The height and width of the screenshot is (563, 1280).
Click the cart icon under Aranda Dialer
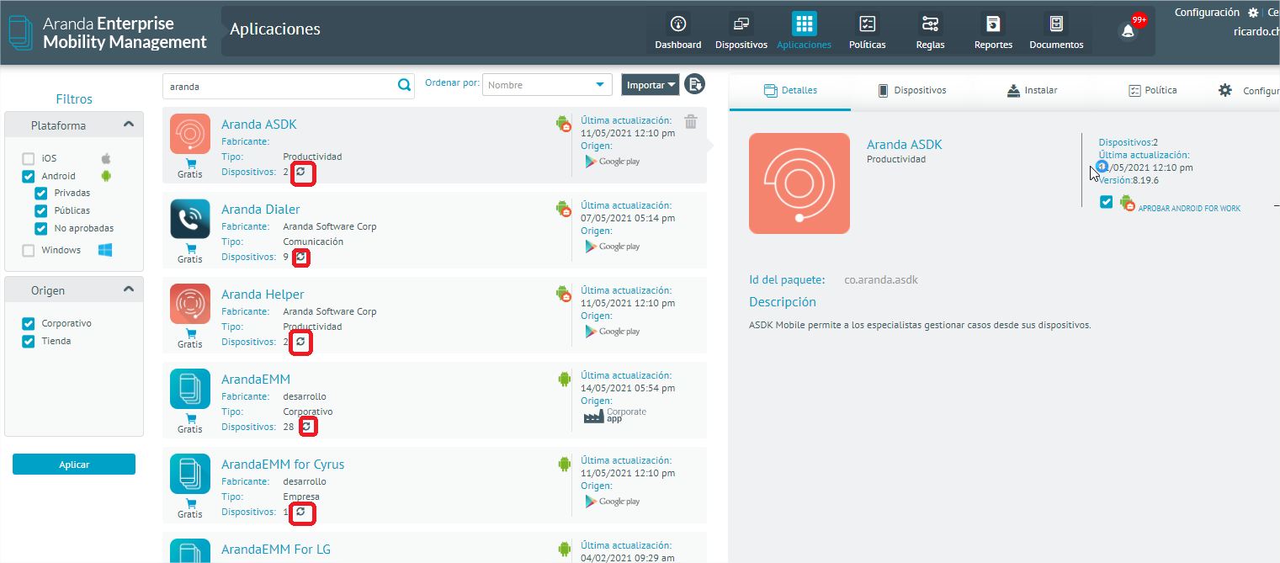tap(190, 248)
